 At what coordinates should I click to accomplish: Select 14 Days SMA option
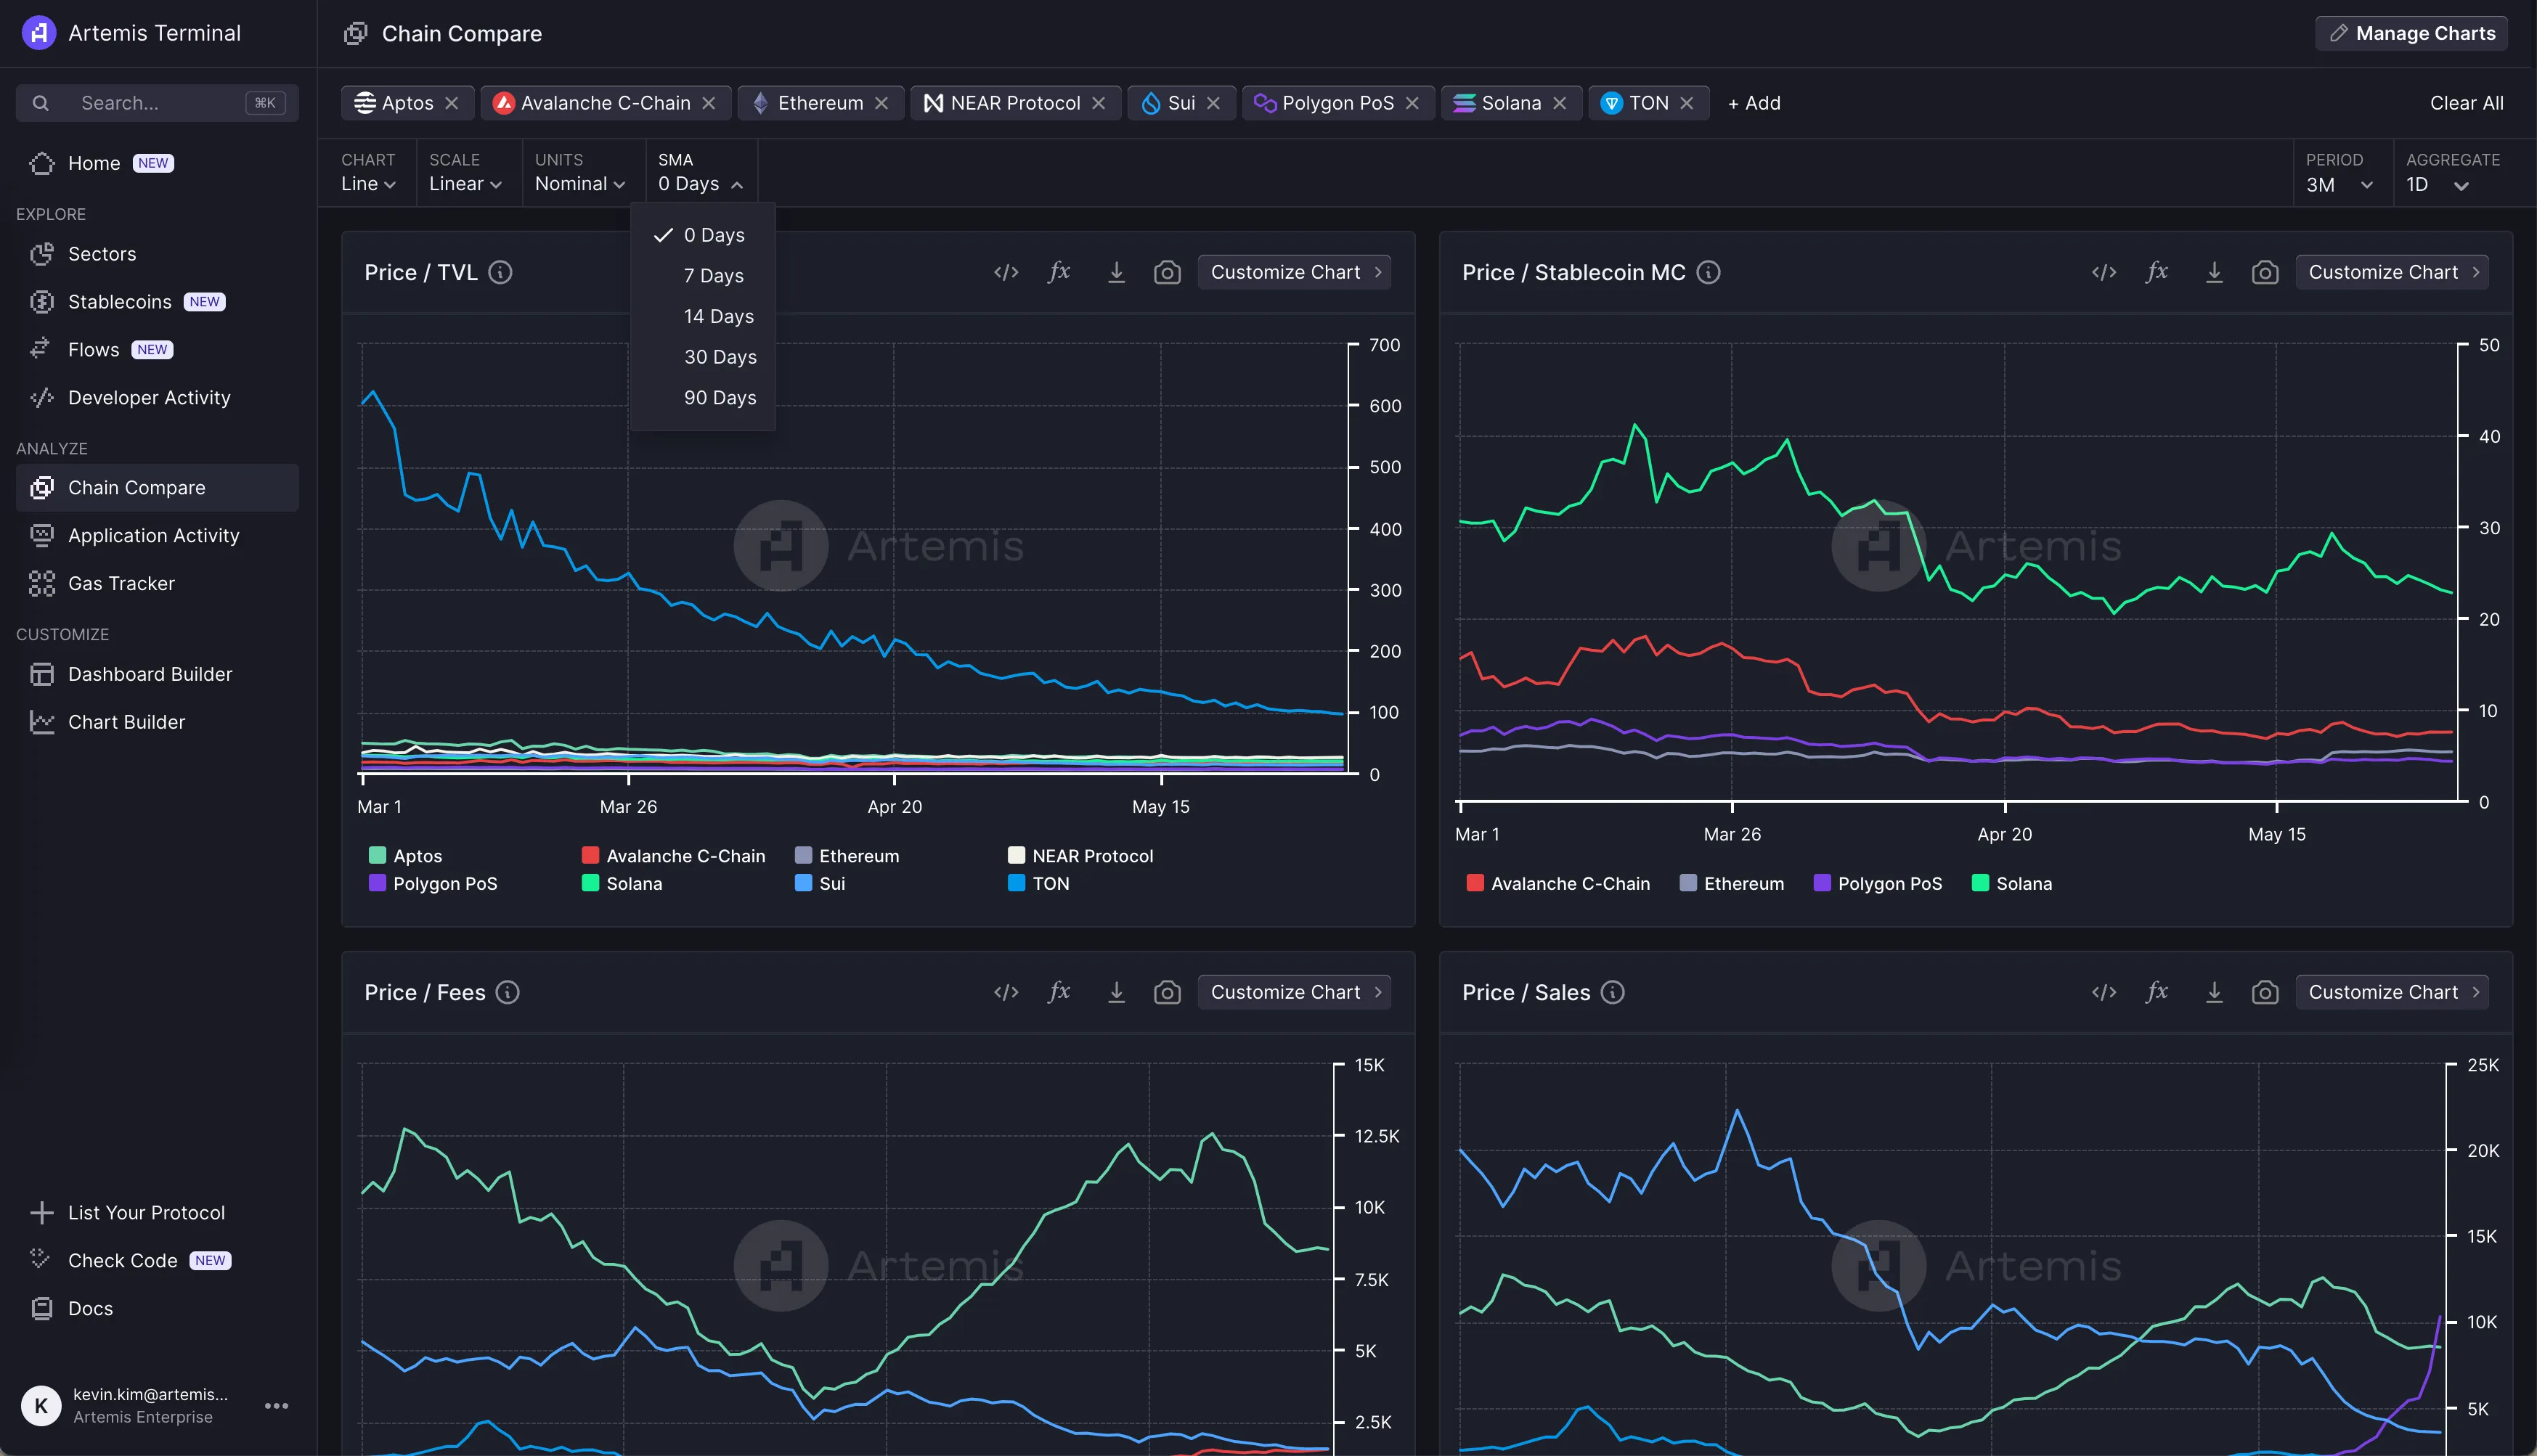point(704,316)
